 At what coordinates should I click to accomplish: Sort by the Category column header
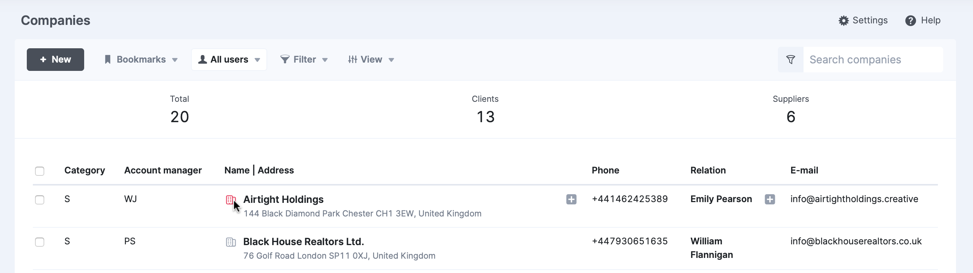(85, 170)
